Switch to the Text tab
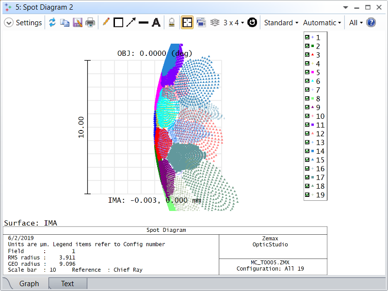The width and height of the screenshot is (388, 291). point(67,284)
